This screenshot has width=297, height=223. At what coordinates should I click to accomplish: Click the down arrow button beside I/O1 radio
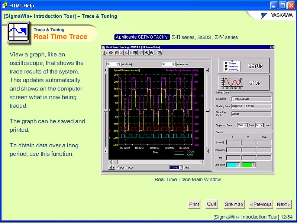[x=113, y=167]
